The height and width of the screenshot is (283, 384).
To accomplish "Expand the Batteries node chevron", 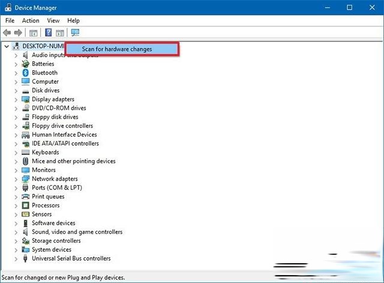I will pyautogui.click(x=16, y=64).
